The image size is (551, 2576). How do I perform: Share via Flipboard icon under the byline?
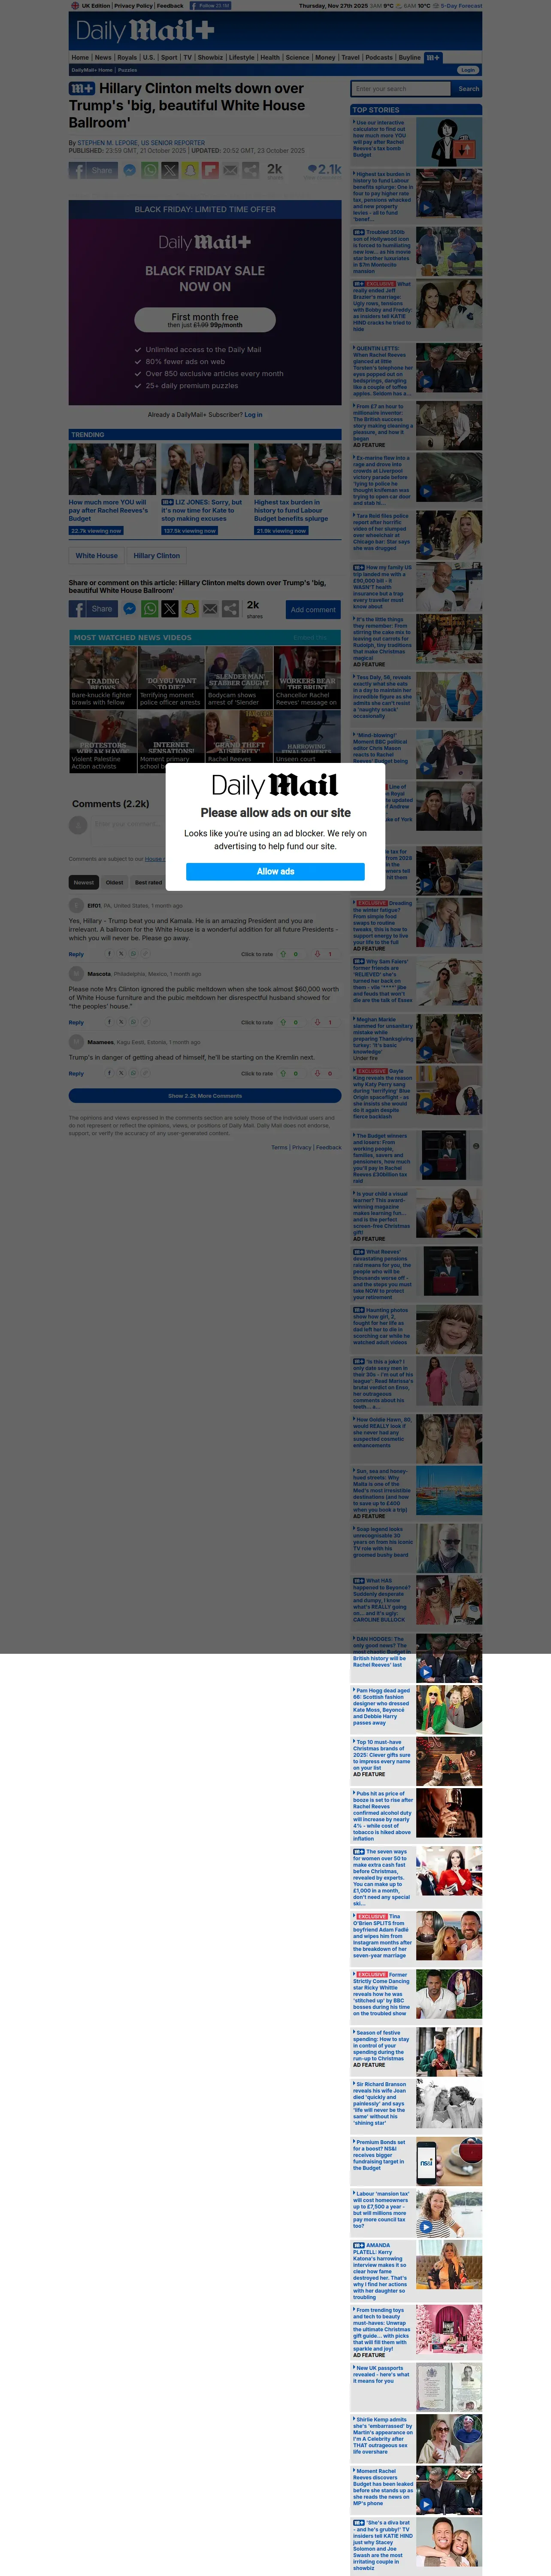click(210, 171)
